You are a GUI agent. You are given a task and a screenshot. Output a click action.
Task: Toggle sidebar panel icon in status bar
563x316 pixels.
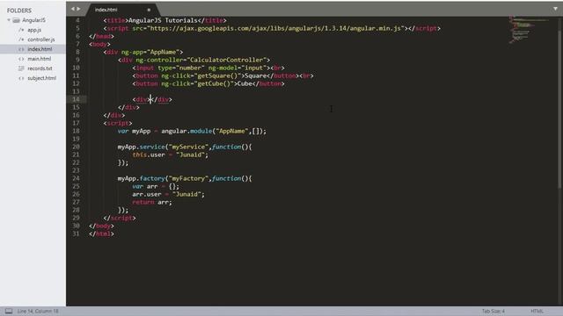point(9,311)
